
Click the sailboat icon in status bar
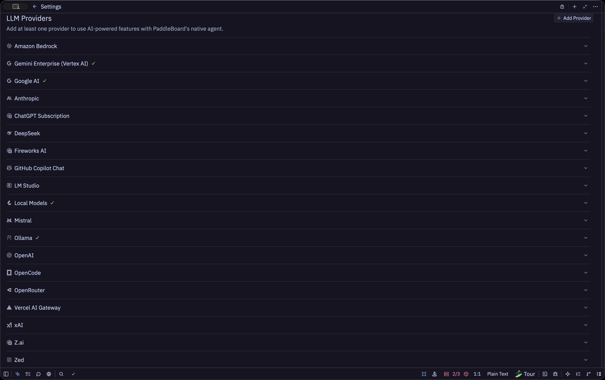pyautogui.click(x=434, y=374)
